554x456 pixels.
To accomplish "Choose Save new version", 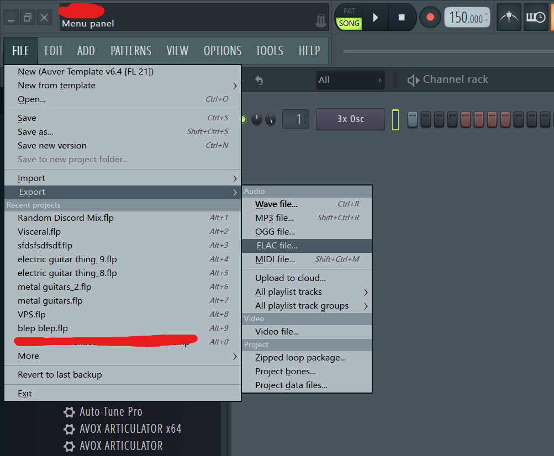I will click(x=123, y=146).
